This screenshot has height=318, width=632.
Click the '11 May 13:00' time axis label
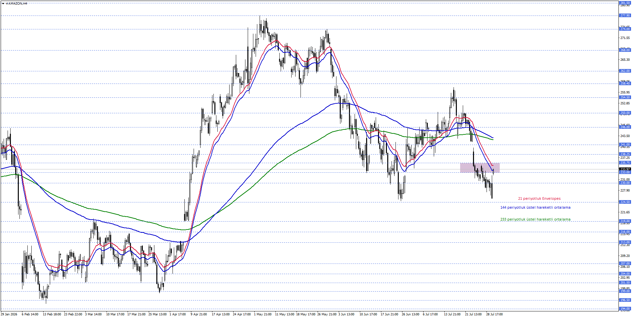285,314
